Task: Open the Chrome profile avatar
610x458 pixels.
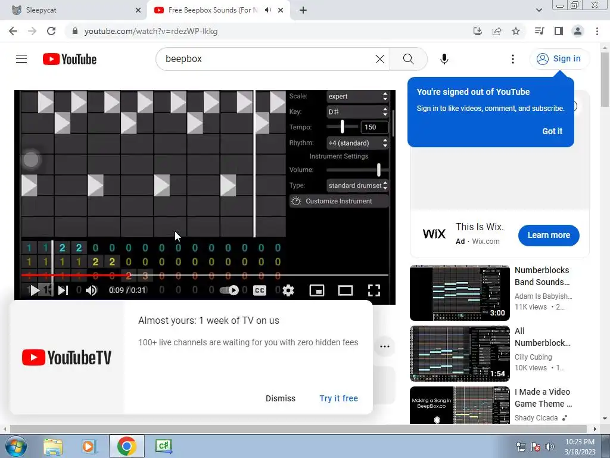Action: click(x=578, y=31)
